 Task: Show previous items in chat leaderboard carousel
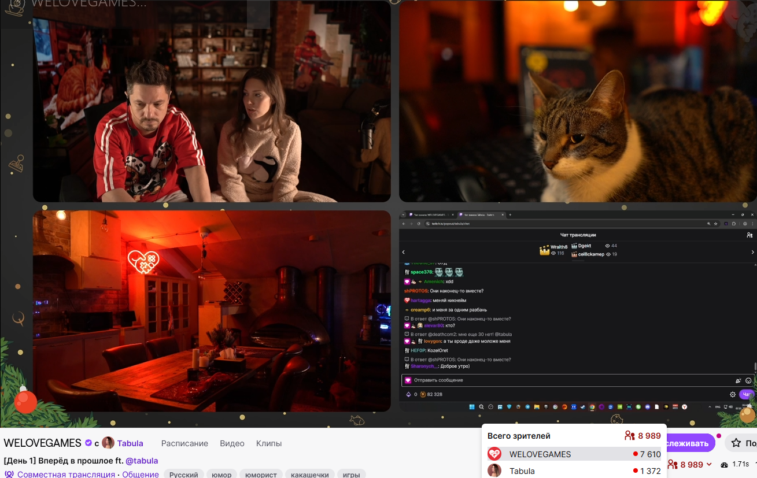pos(403,252)
